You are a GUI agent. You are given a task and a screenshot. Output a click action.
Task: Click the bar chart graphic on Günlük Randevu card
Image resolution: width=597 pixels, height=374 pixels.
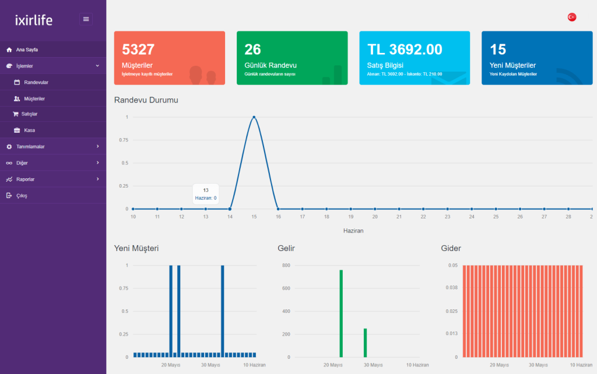click(x=332, y=75)
